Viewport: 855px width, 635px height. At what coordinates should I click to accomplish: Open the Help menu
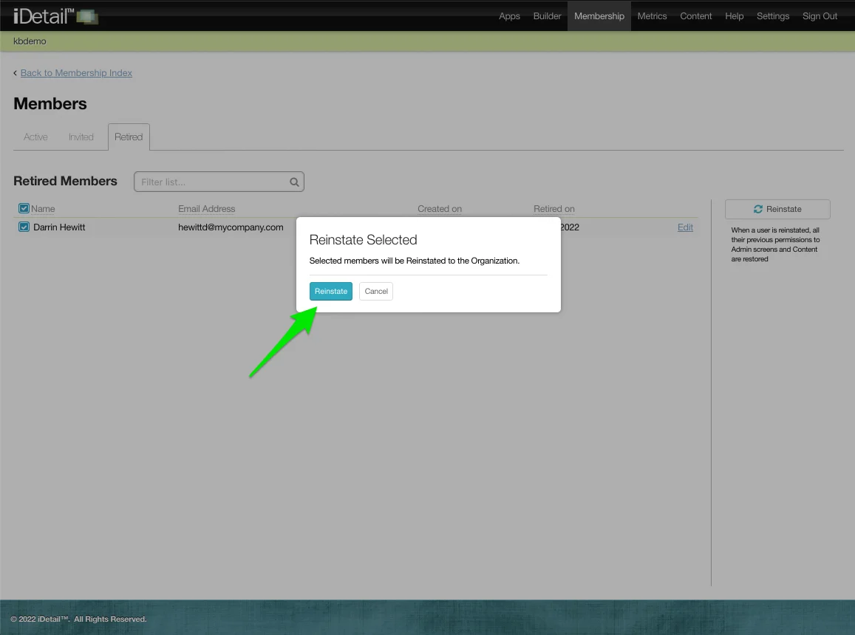tap(734, 16)
